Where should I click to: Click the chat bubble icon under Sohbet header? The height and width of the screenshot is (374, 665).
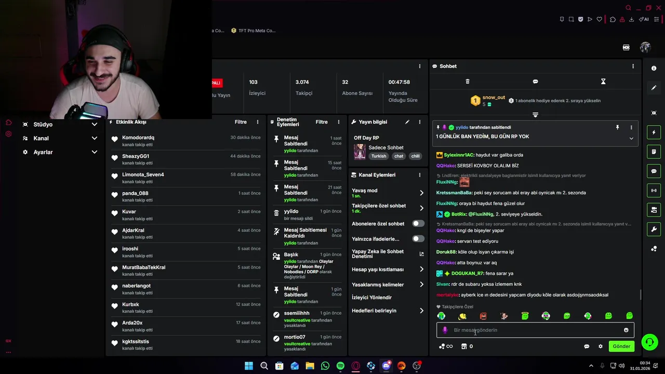tap(535, 82)
